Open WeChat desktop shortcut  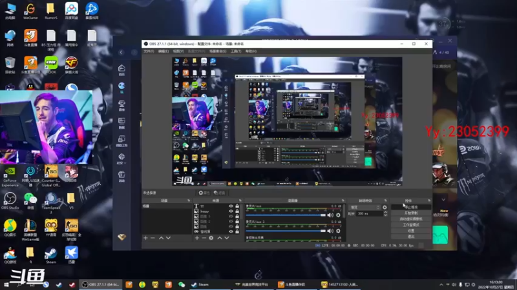coord(30,201)
